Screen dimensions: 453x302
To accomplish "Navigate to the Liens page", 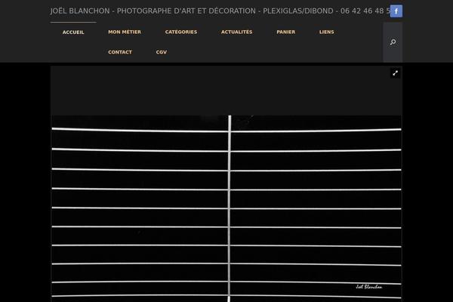I will (x=326, y=32).
